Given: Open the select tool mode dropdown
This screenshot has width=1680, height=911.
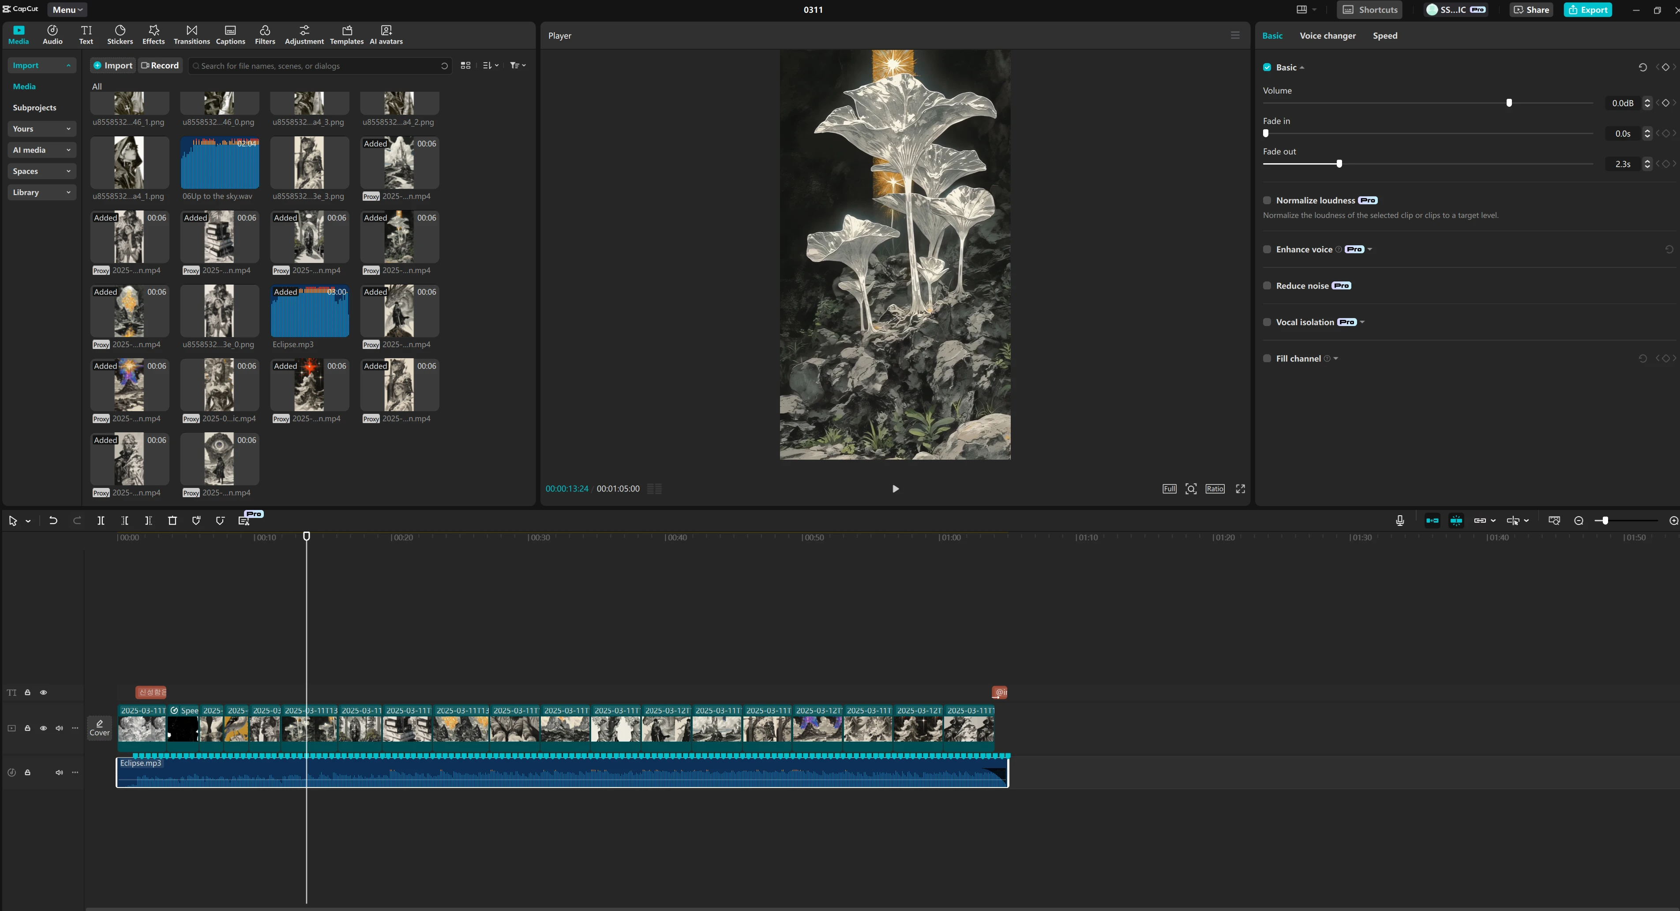Looking at the screenshot, I should 28,521.
